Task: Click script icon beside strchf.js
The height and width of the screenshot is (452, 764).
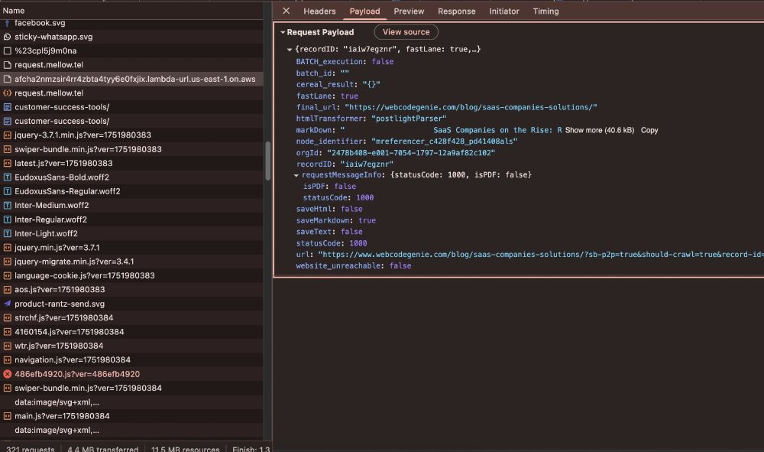Action: coord(8,318)
